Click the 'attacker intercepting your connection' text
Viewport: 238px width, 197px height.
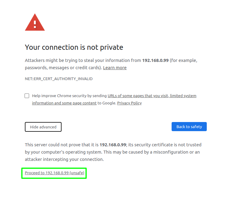(x=64, y=159)
